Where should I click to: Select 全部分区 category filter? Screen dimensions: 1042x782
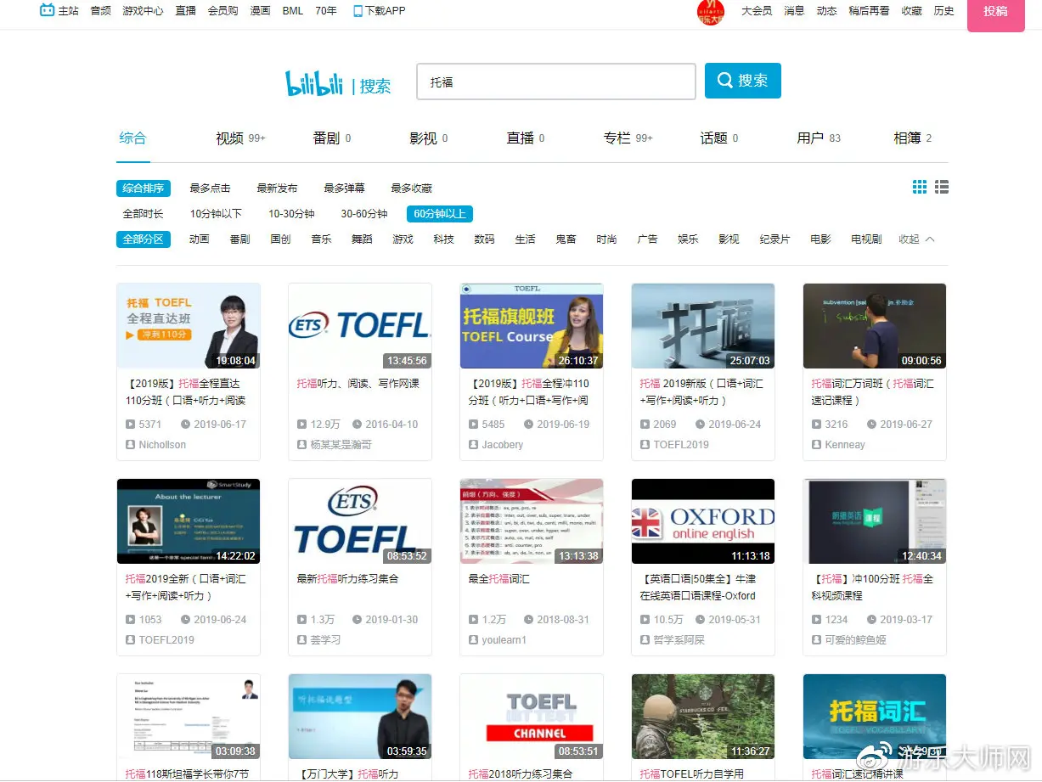tap(144, 239)
